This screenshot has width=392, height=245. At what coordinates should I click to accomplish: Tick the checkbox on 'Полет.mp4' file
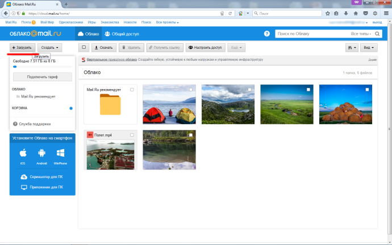pyautogui.click(x=132, y=135)
